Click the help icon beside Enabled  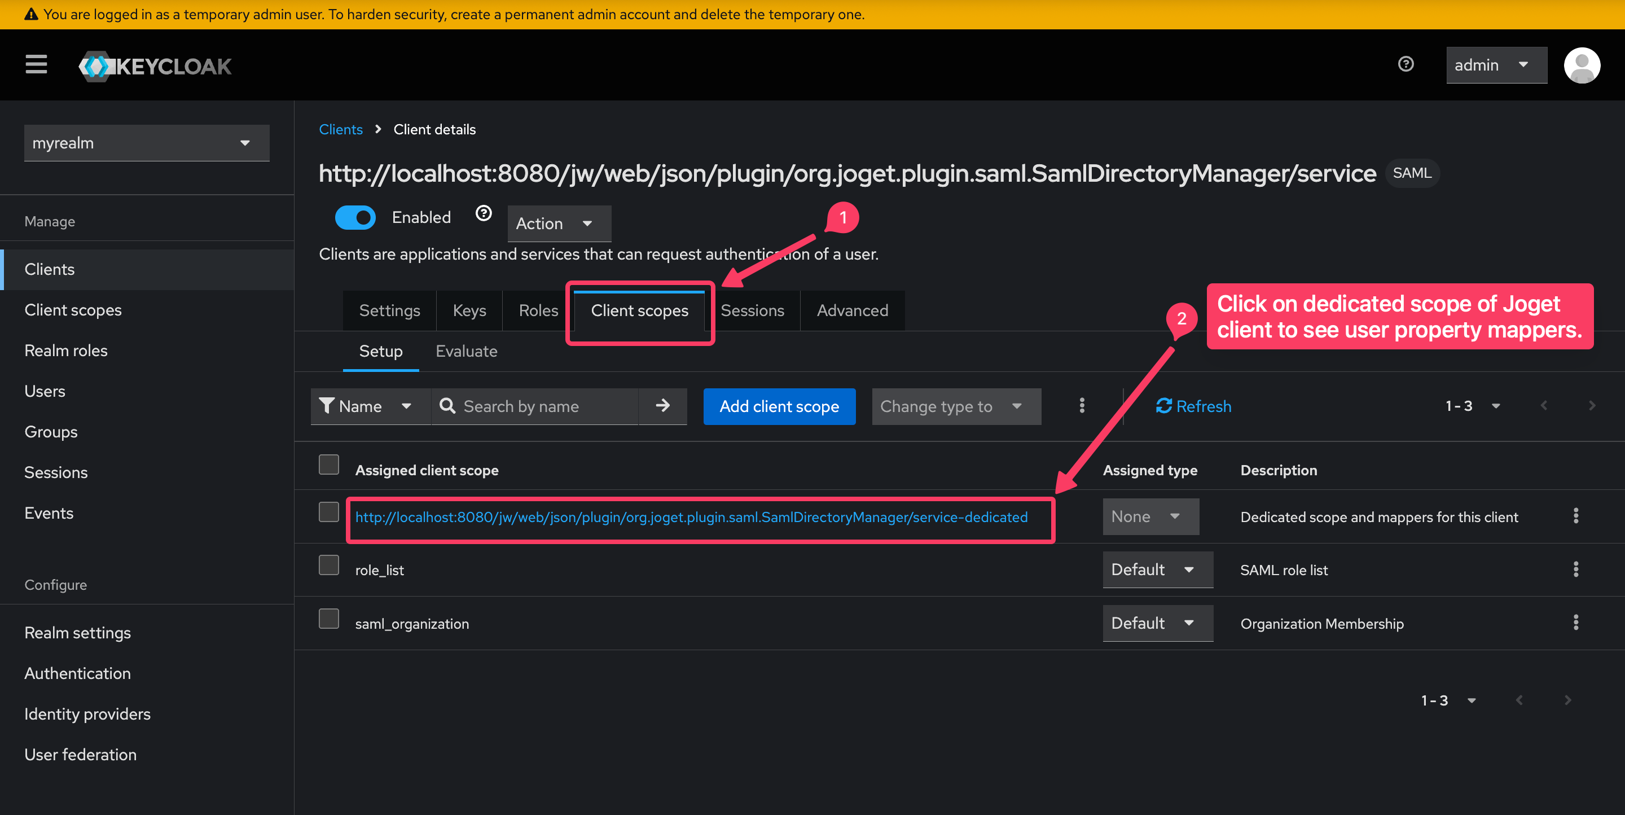[483, 214]
